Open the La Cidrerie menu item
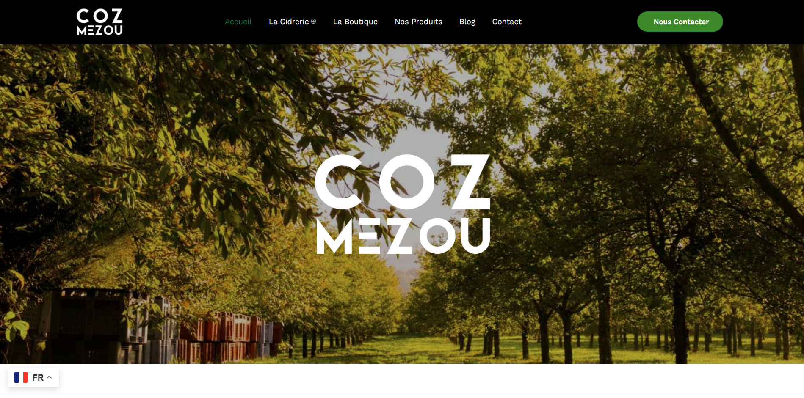Viewport: 804px width, 398px height. 289,22
